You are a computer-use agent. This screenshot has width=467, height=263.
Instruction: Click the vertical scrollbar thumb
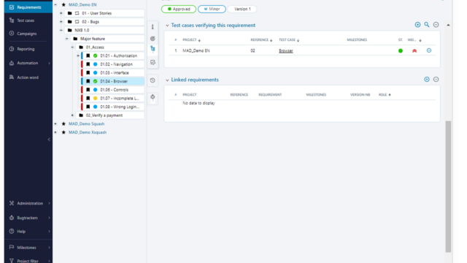pos(448,186)
